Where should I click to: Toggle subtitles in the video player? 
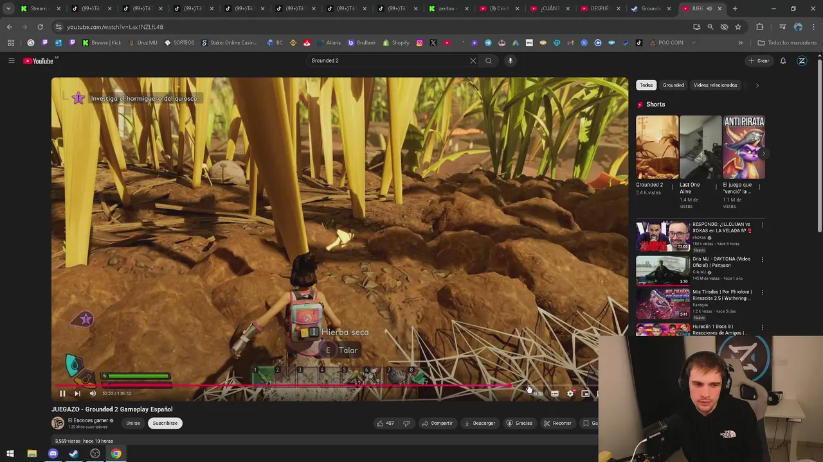(x=555, y=393)
